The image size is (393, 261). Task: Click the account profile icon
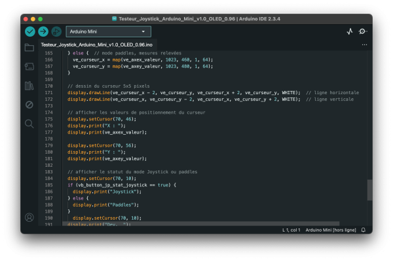[x=29, y=217]
